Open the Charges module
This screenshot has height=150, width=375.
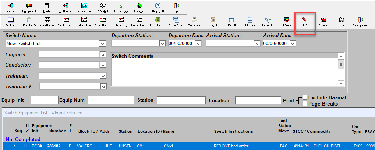139,8
